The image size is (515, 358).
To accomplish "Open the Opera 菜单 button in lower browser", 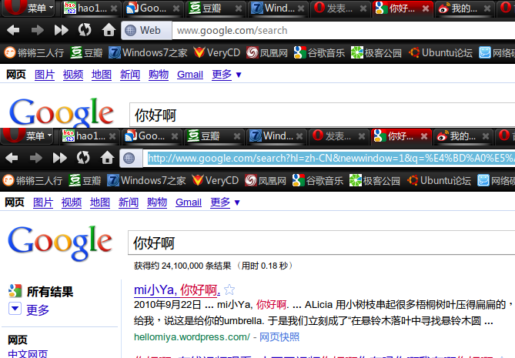I will pyautogui.click(x=26, y=136).
